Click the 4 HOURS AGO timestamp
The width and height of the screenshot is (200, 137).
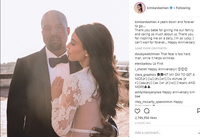143,123
